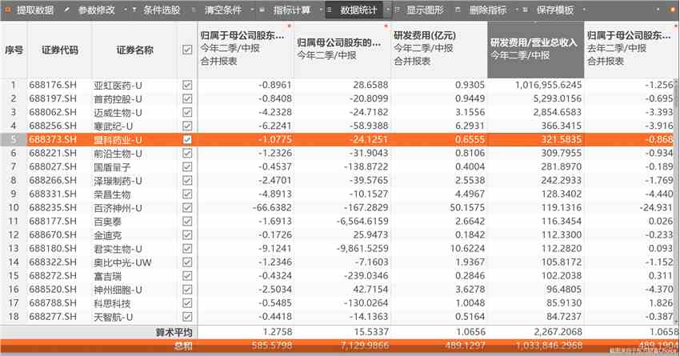Viewport: 680px width, 356px height.
Task: Click the ratio value 5,293.0156
Action: pos(558,98)
